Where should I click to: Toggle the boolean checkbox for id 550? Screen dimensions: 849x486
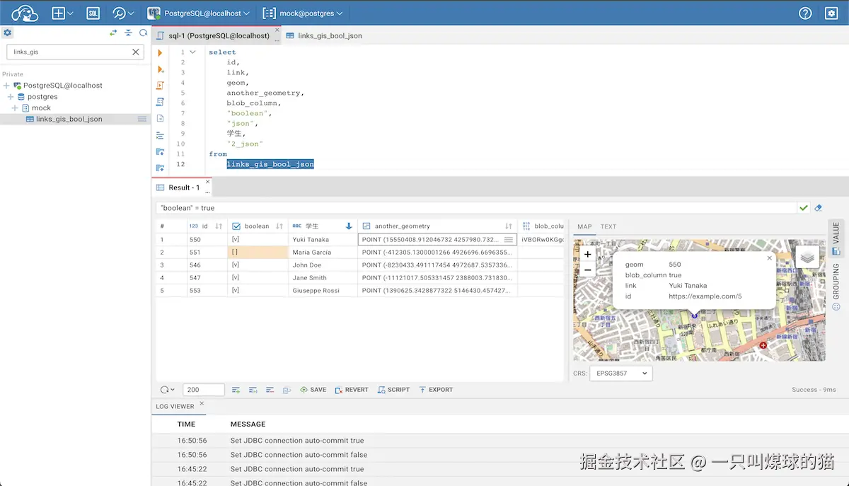coord(236,240)
